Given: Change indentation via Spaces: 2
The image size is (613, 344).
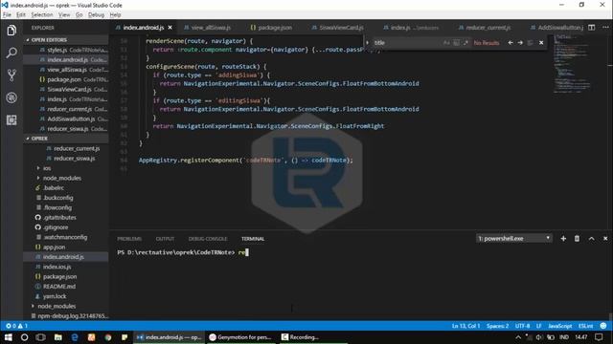Looking at the screenshot, I should pos(497,326).
